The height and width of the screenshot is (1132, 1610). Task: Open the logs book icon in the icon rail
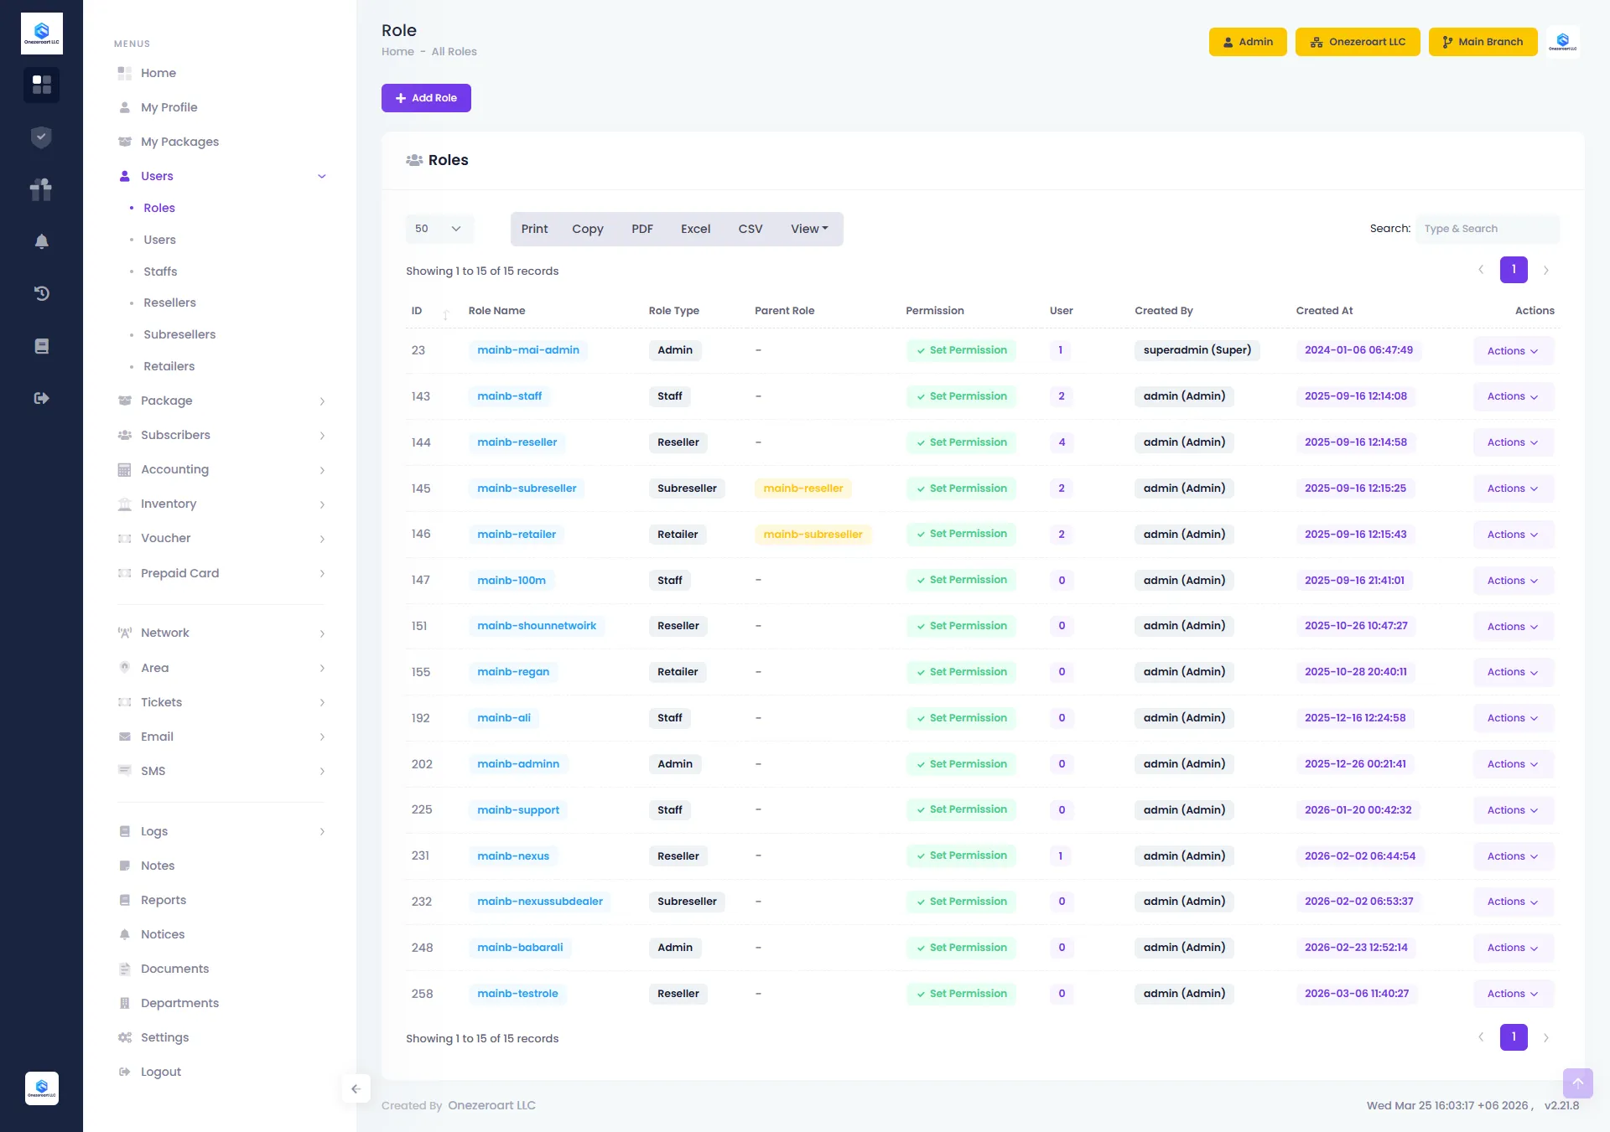coord(41,345)
